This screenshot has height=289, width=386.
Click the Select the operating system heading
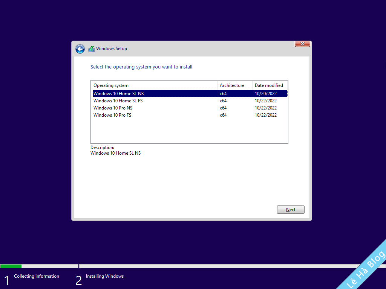(x=141, y=67)
